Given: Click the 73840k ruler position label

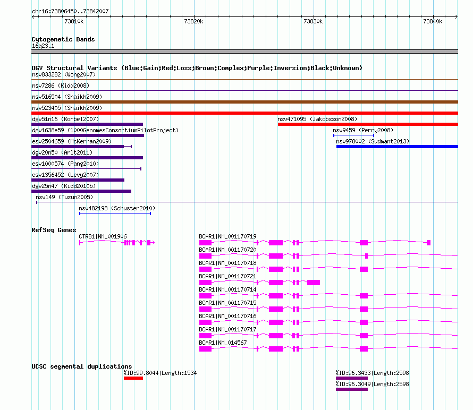Looking at the screenshot, I should pyautogui.click(x=433, y=21).
